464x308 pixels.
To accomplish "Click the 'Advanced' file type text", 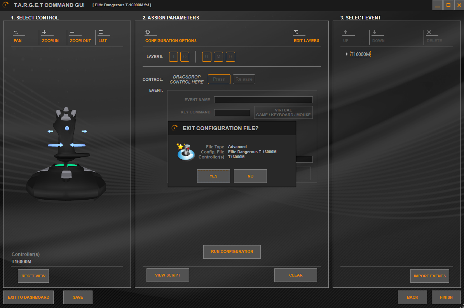I will point(237,147).
